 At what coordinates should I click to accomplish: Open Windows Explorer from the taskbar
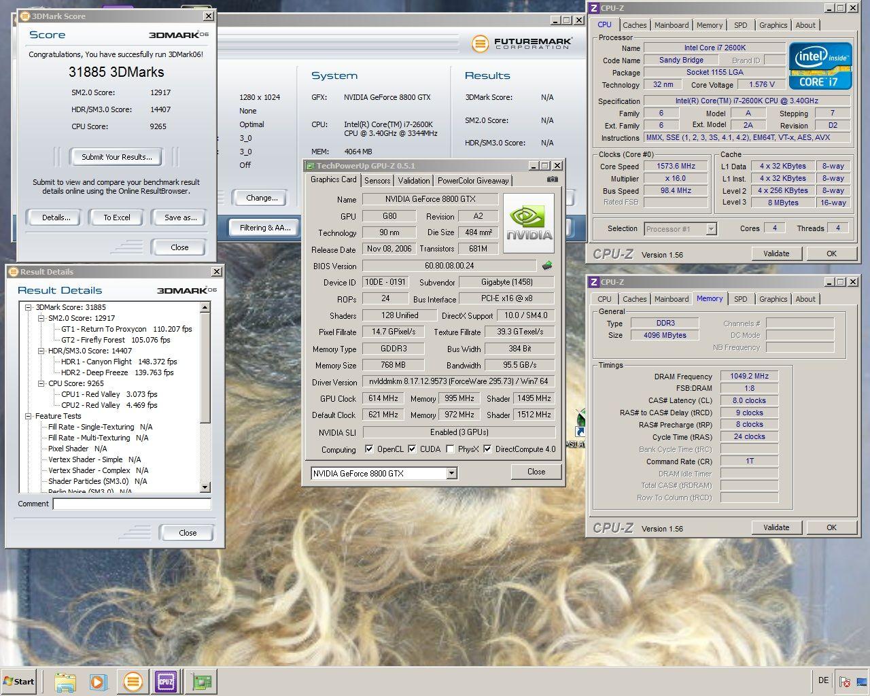pyautogui.click(x=65, y=681)
